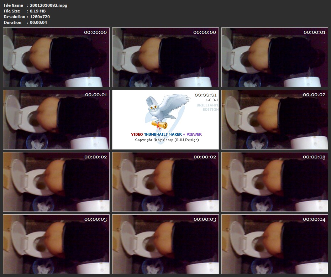Click the VIDEO THUMBNAILS MAKER + VIEWER text

[x=166, y=134]
